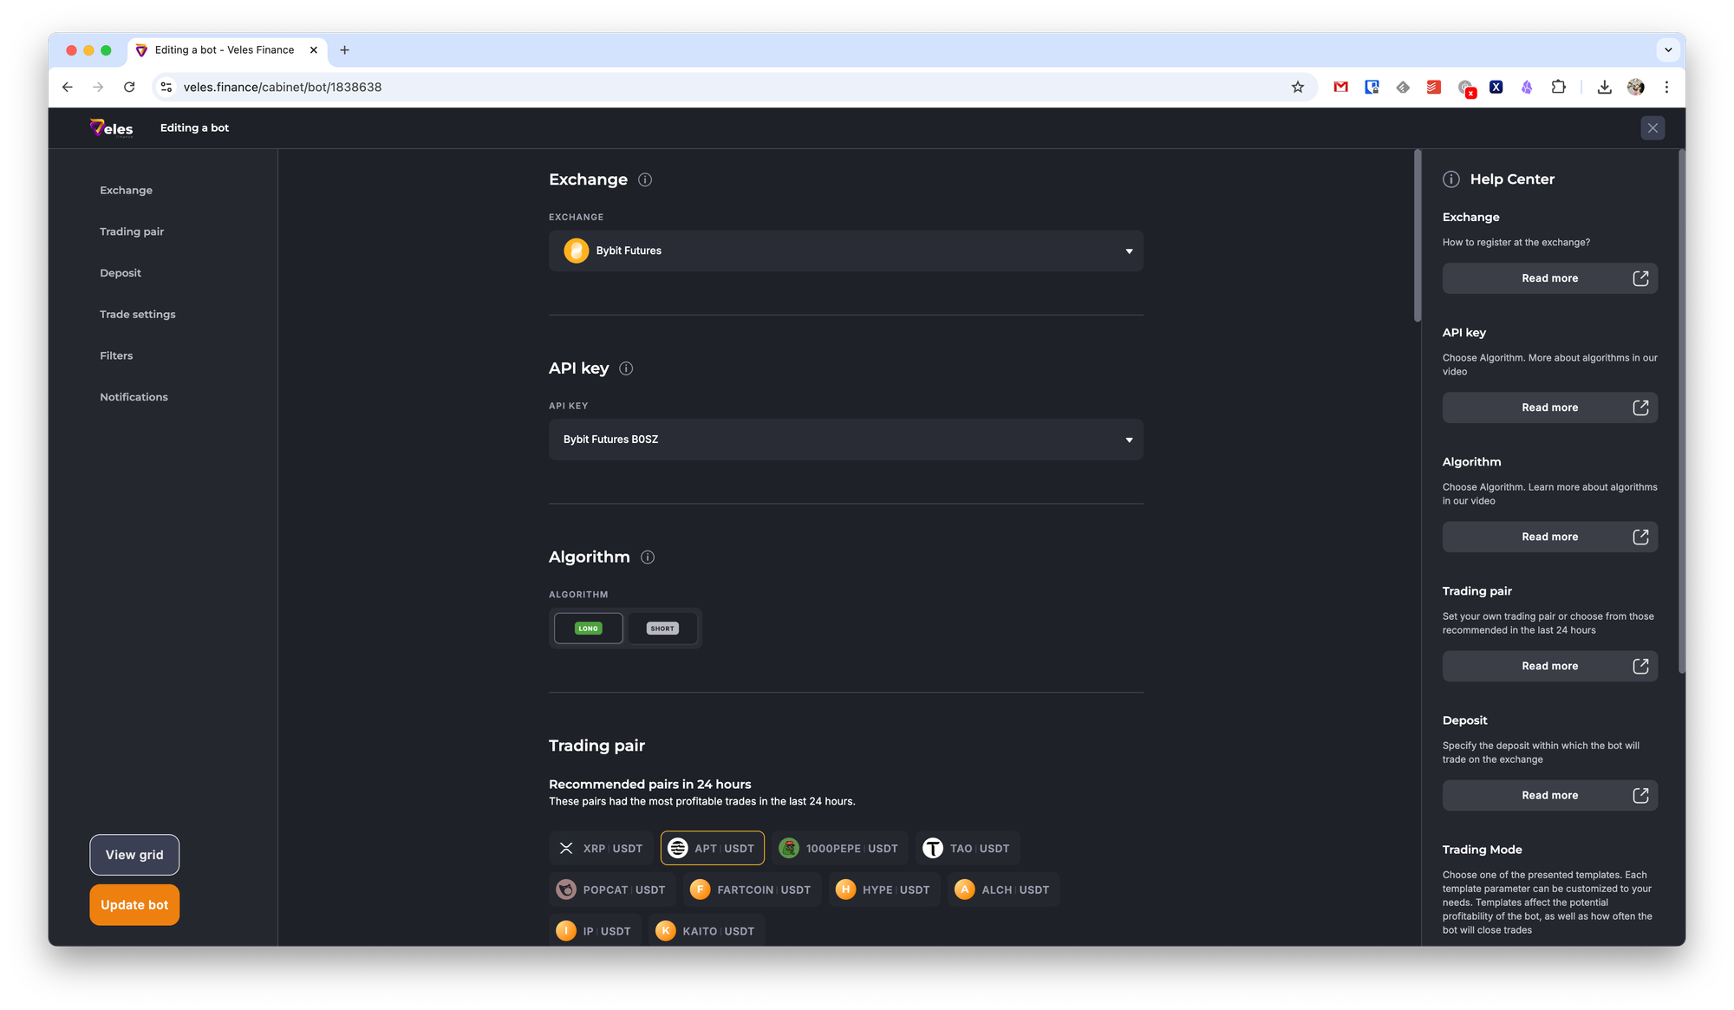This screenshot has width=1734, height=1010.
Task: Expand the Bybit Futures B0SZ API key dropdown
Action: [x=845, y=440]
